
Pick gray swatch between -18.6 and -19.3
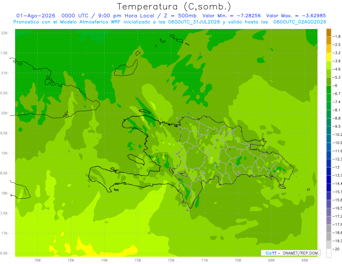329,237
